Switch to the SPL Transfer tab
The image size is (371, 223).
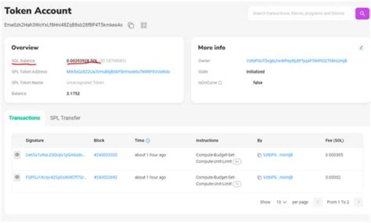tap(65, 118)
